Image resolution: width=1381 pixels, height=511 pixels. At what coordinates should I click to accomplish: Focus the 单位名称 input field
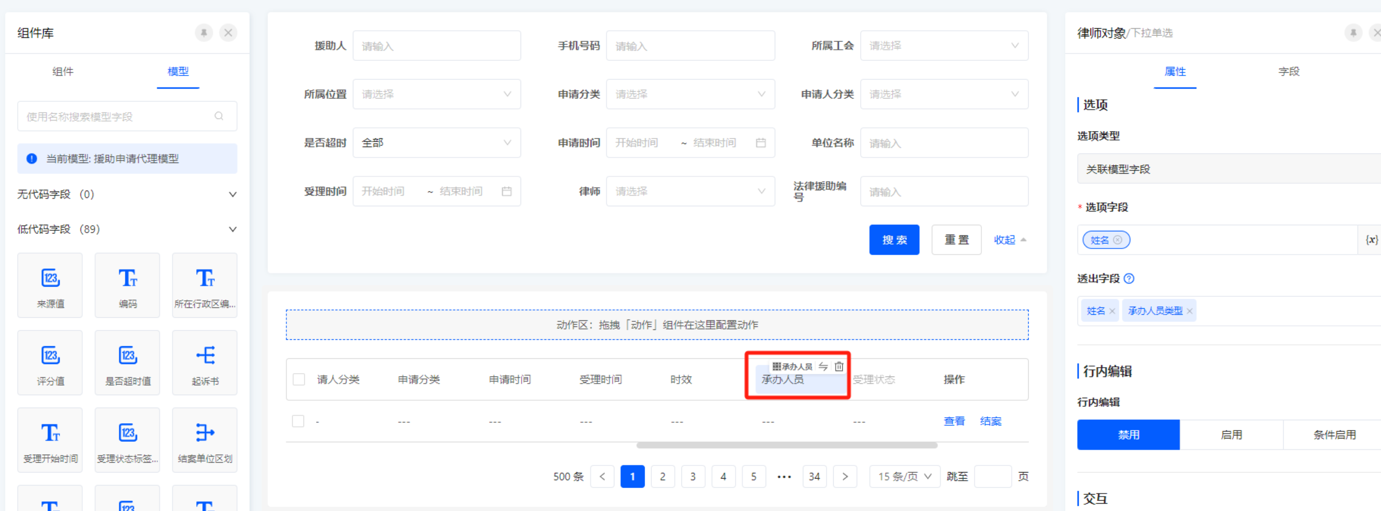click(944, 143)
